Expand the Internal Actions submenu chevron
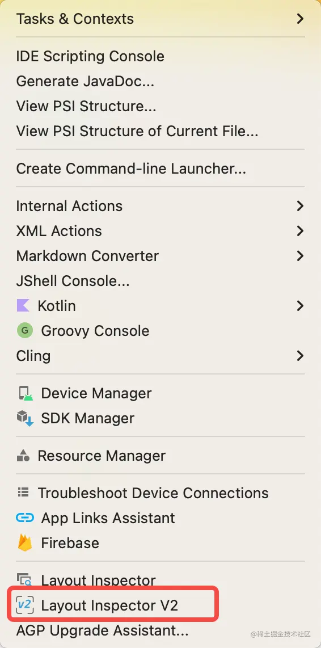This screenshot has width=321, height=648. click(301, 206)
